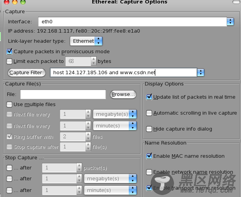
Task: Click the window toolbar toggle pill button
Action: pos(236,2)
